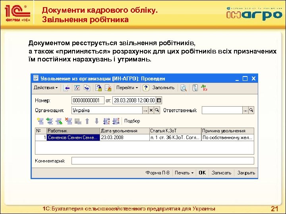Click the copy row icon with green plus
The height and width of the screenshot is (214, 286).
[x=49, y=121]
